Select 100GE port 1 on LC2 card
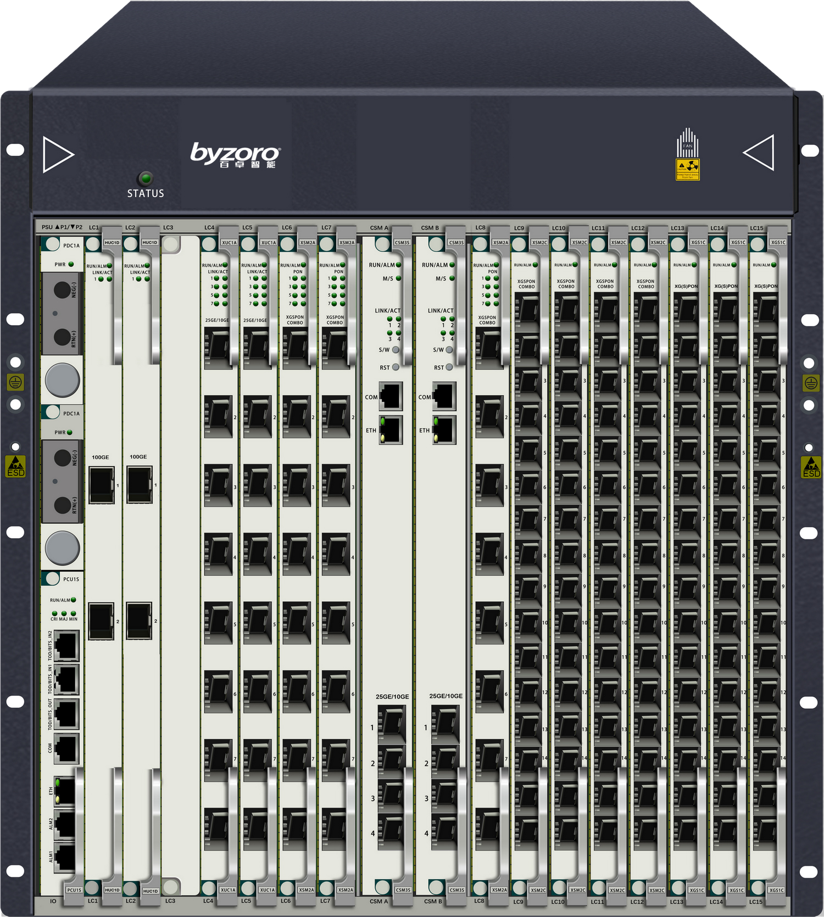This screenshot has height=917, width=824. click(x=140, y=485)
